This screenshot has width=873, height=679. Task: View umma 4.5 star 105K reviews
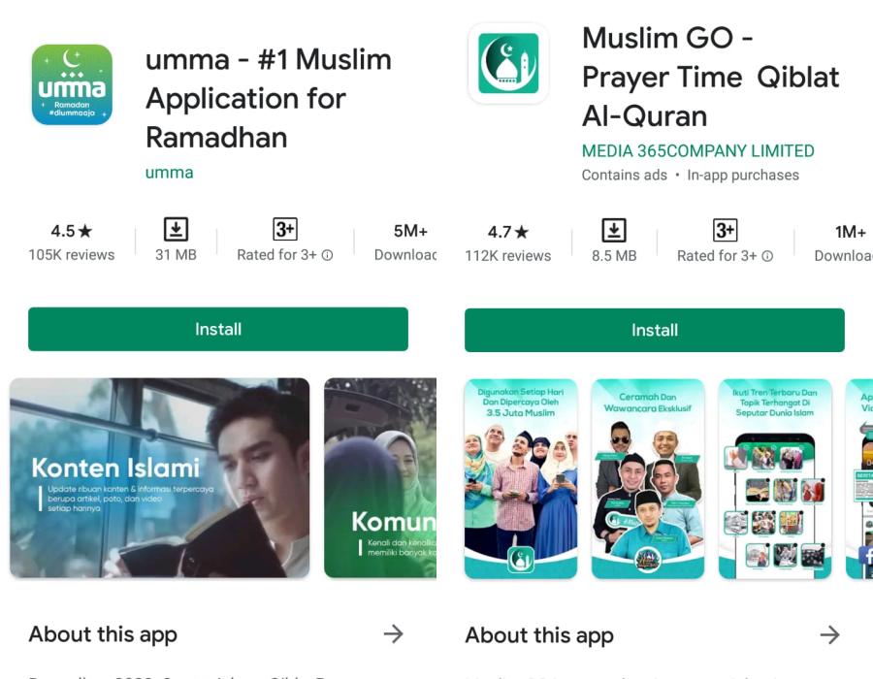[72, 242]
